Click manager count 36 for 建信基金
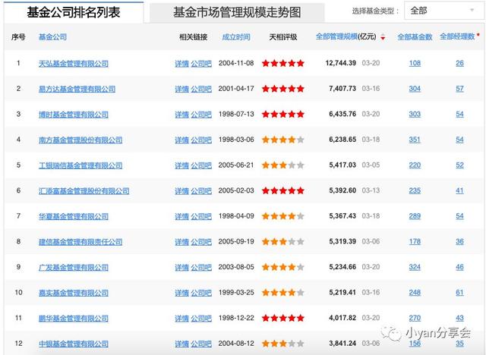The width and height of the screenshot is (486, 355). (459, 242)
